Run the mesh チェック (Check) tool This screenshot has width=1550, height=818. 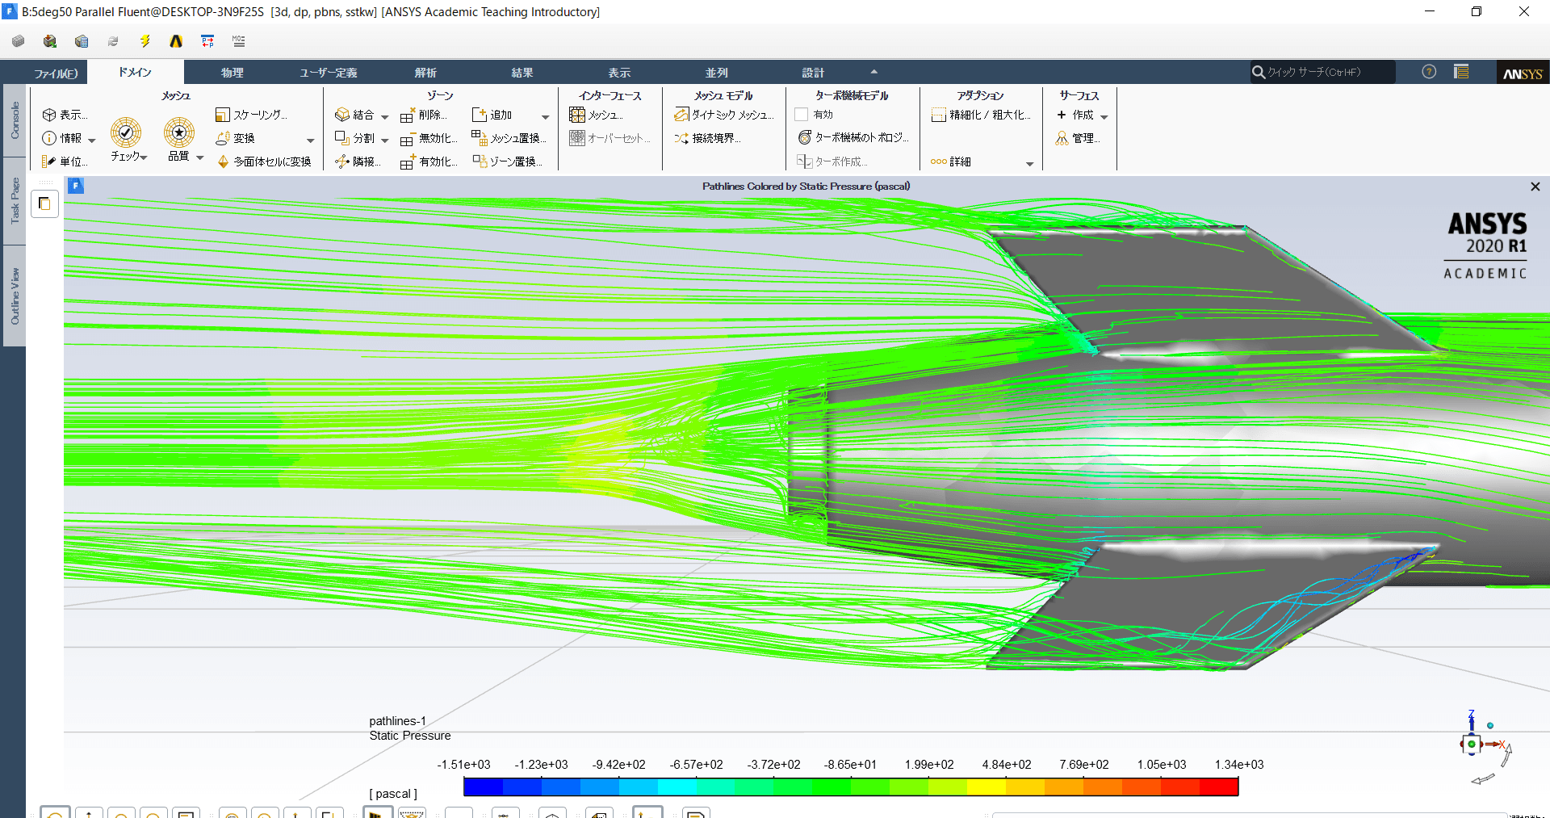(x=126, y=133)
